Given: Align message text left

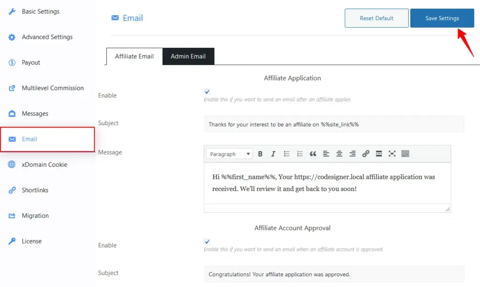Looking at the screenshot, I should coord(326,154).
